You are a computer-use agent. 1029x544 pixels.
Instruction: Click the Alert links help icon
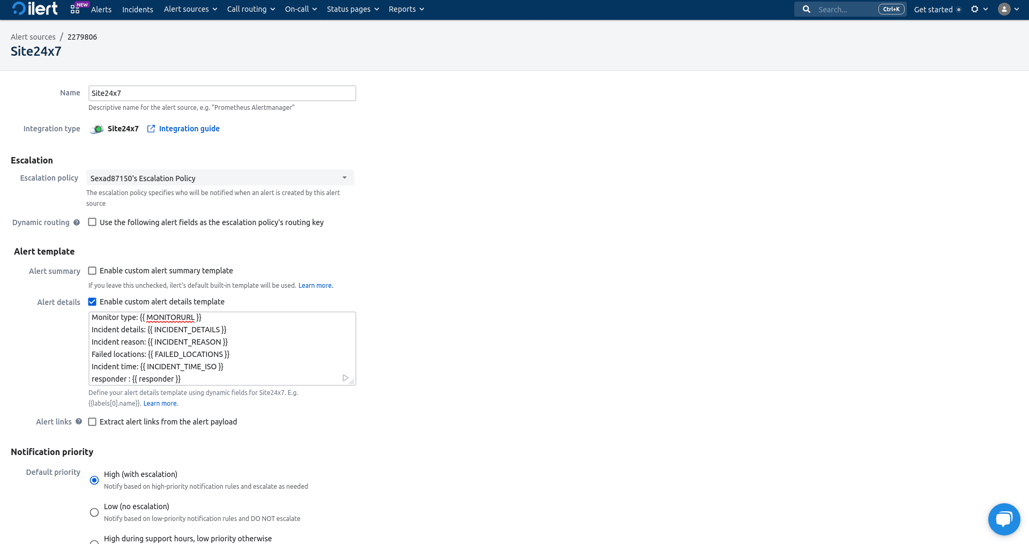(x=79, y=422)
